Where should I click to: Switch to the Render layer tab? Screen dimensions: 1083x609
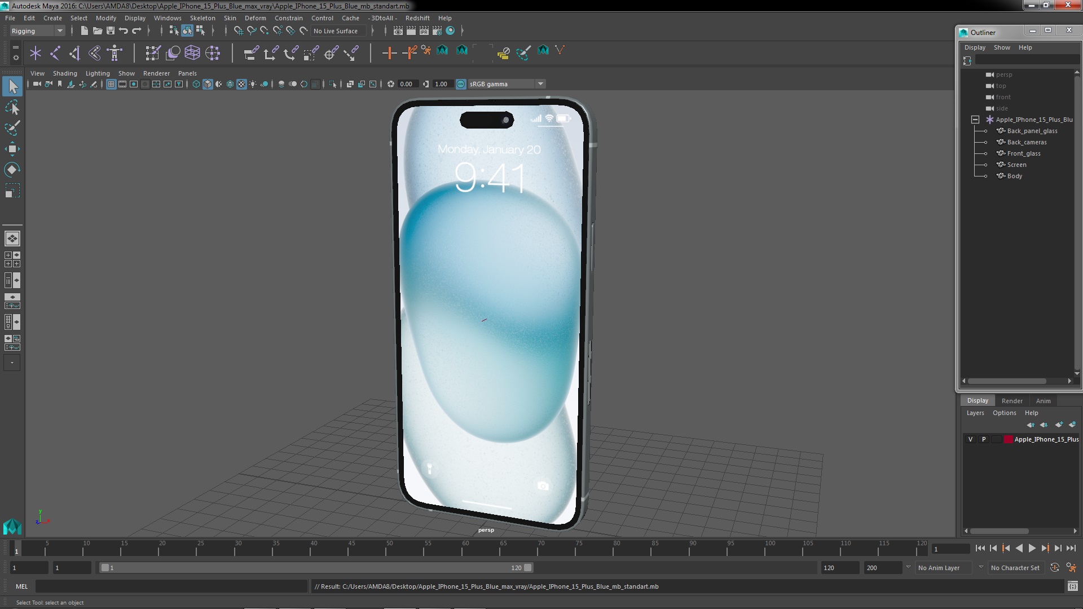pos(1012,401)
